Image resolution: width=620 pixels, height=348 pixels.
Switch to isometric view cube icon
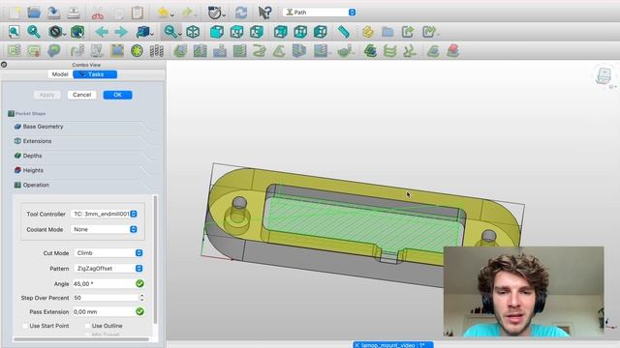click(x=193, y=32)
